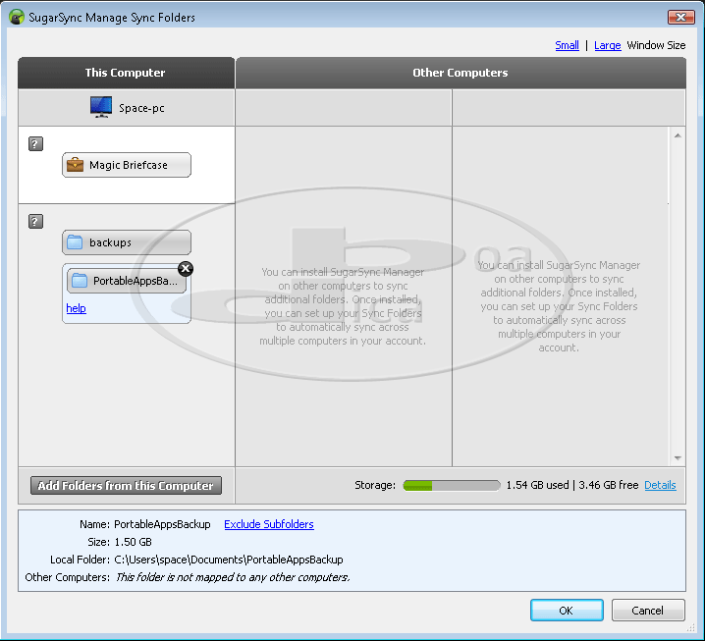Open storage Details link
705x641 pixels.
pyautogui.click(x=660, y=485)
